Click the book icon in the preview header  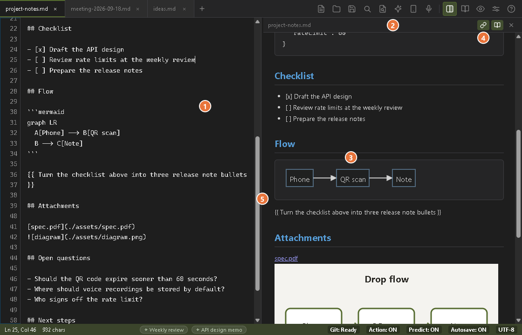pyautogui.click(x=497, y=25)
